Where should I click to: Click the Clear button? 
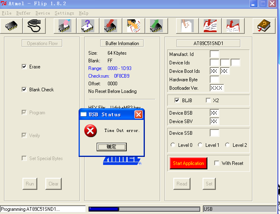pos(53,184)
